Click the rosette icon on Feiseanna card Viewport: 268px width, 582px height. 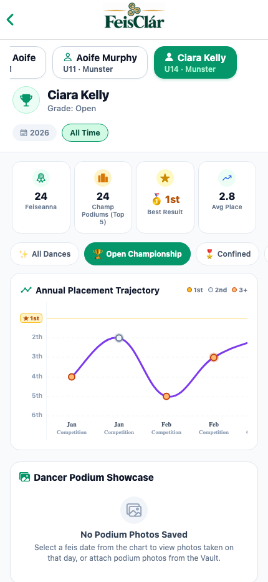pos(41,179)
